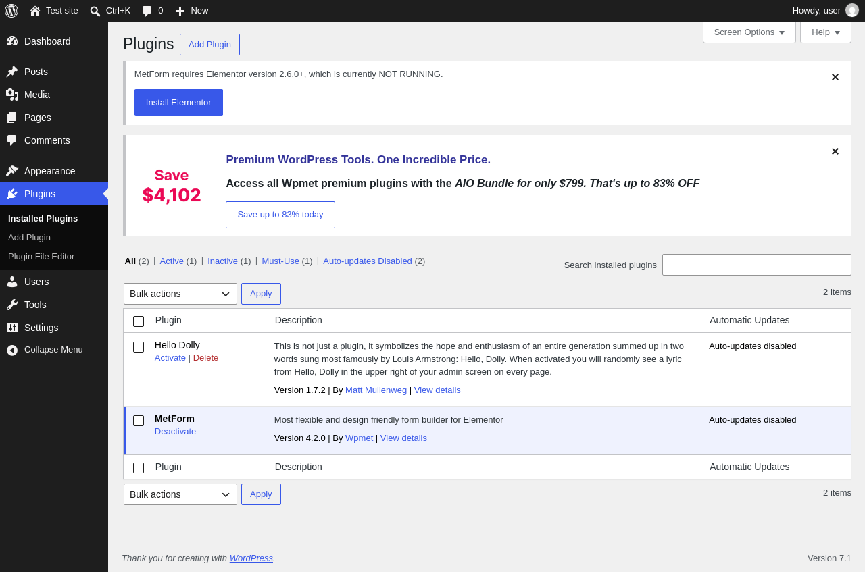Open the Appearance menu

pos(54,171)
